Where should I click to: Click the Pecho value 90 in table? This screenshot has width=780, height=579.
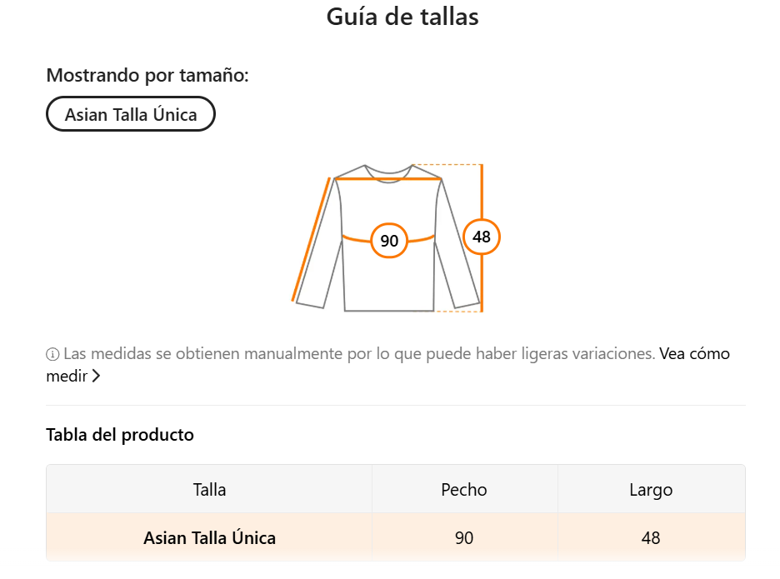click(464, 537)
